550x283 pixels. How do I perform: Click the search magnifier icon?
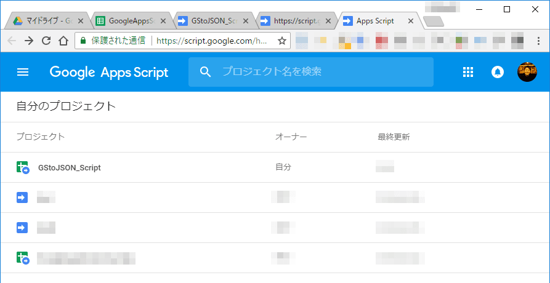tap(205, 72)
